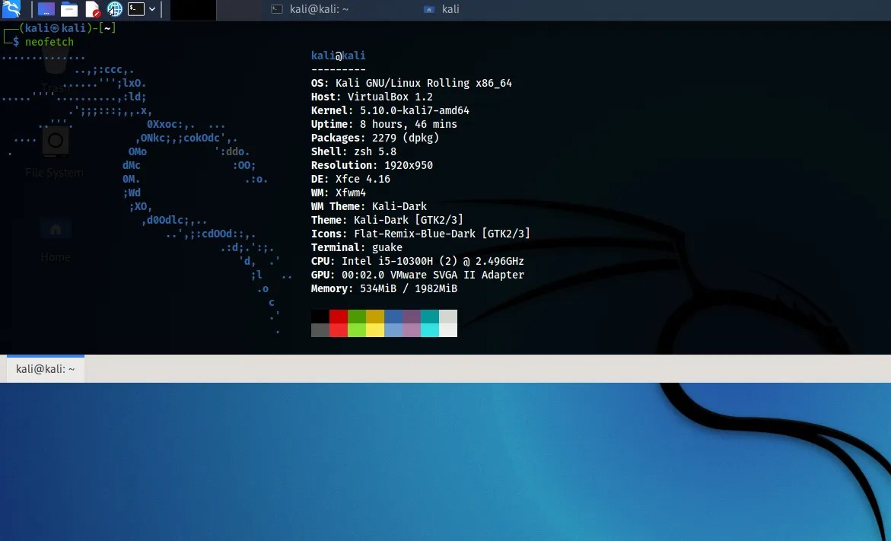The height and width of the screenshot is (541, 891).
Task: Click the purple app window launcher on the panel
Action: tap(46, 9)
